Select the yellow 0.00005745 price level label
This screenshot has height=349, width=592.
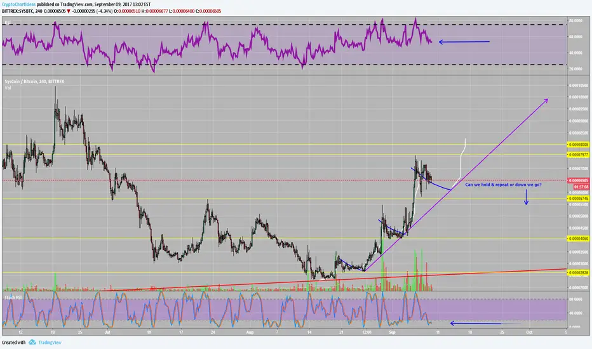click(x=578, y=199)
